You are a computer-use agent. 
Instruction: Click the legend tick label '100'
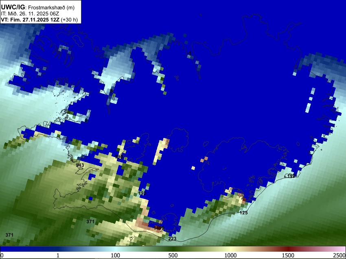click(116, 255)
